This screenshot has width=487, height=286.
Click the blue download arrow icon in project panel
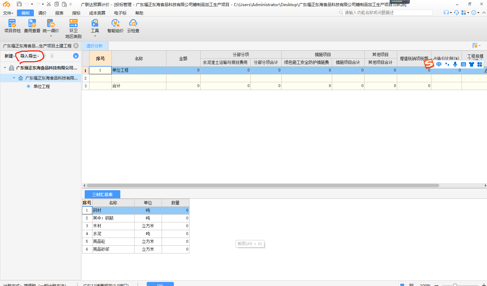[x=76, y=56]
